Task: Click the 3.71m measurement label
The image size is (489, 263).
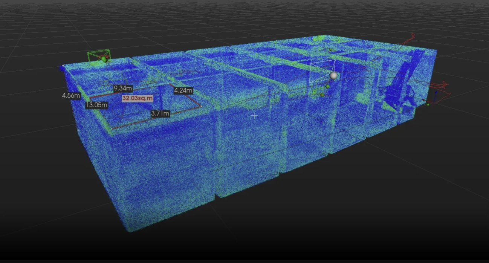Action: click(x=160, y=113)
